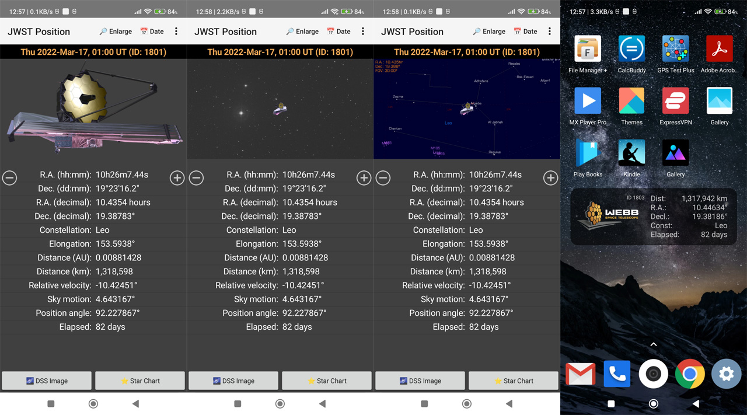Tap "Zosma" star label on the star chart
This screenshot has height=415, width=747.
point(398,97)
